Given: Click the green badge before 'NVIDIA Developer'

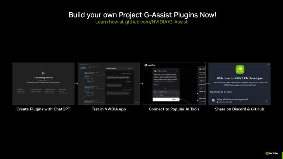Looking at the screenshot, I should click(x=235, y=78).
